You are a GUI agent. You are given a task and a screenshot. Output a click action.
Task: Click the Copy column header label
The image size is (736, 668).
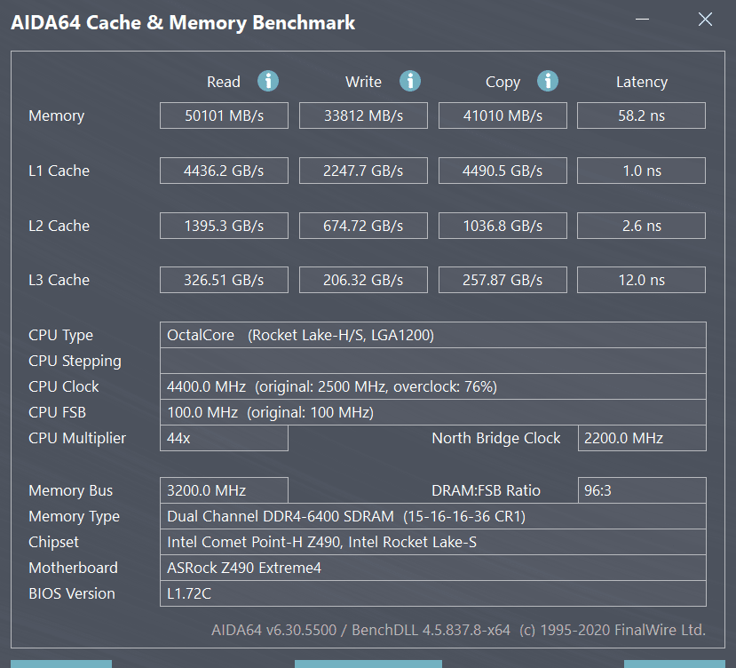(503, 83)
